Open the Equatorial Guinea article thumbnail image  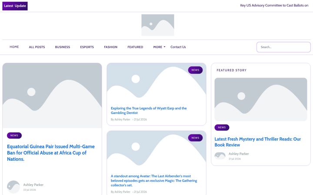point(52,95)
